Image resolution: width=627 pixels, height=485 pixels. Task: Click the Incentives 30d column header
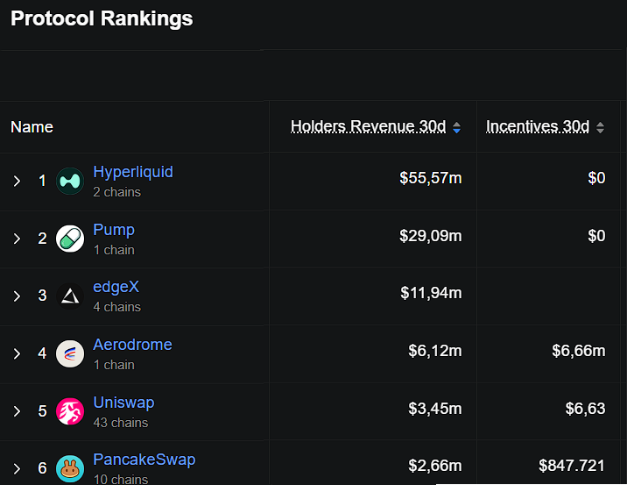point(538,126)
